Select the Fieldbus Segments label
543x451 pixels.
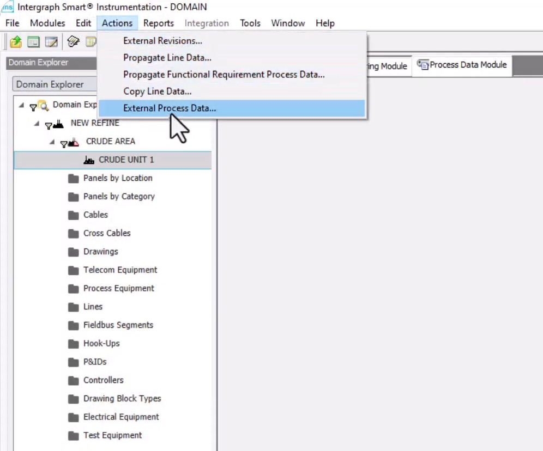tap(118, 325)
